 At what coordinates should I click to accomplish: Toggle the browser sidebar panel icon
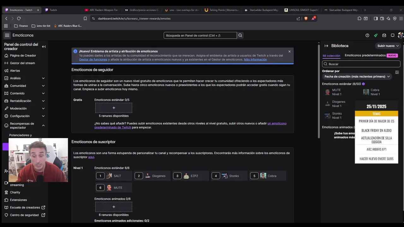click(x=376, y=19)
